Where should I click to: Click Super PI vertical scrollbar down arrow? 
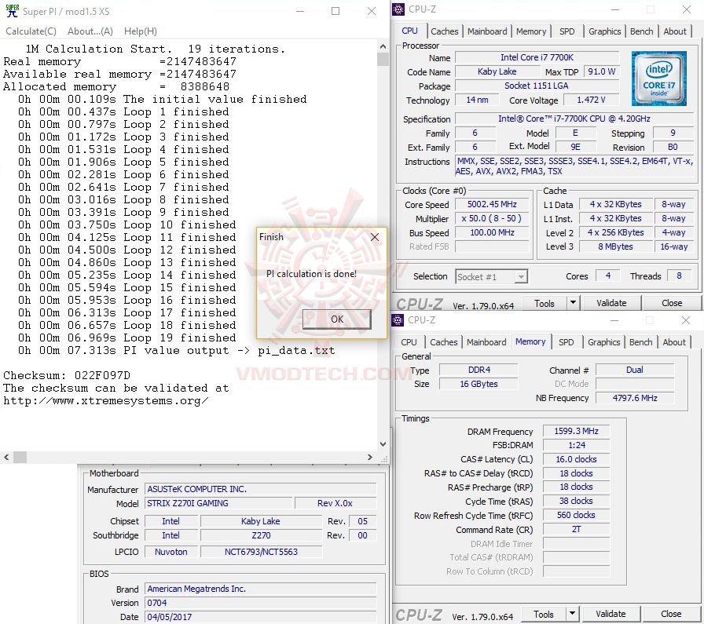point(383,444)
